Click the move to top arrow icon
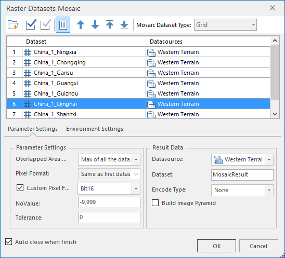This screenshot has width=285, height=258. pyautogui.click(x=110, y=25)
